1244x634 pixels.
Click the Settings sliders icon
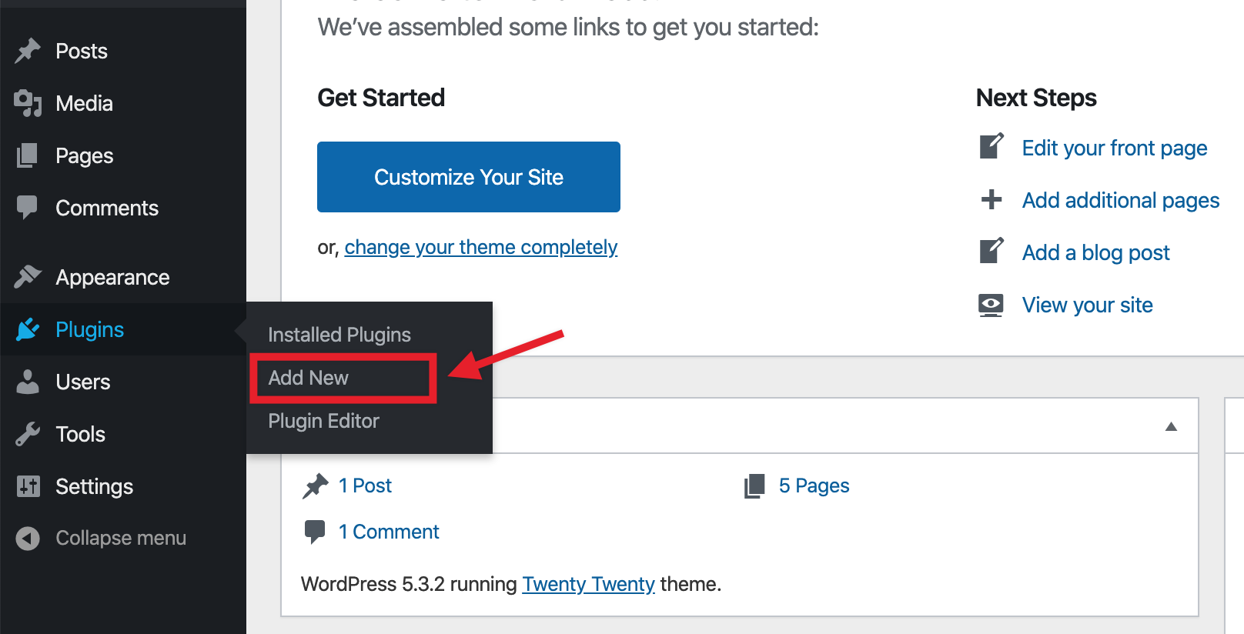click(x=28, y=486)
